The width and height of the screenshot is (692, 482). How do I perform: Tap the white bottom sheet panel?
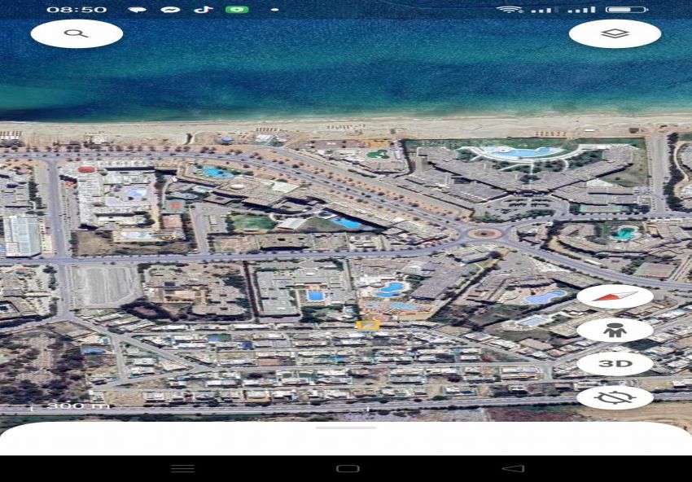pos(346,441)
